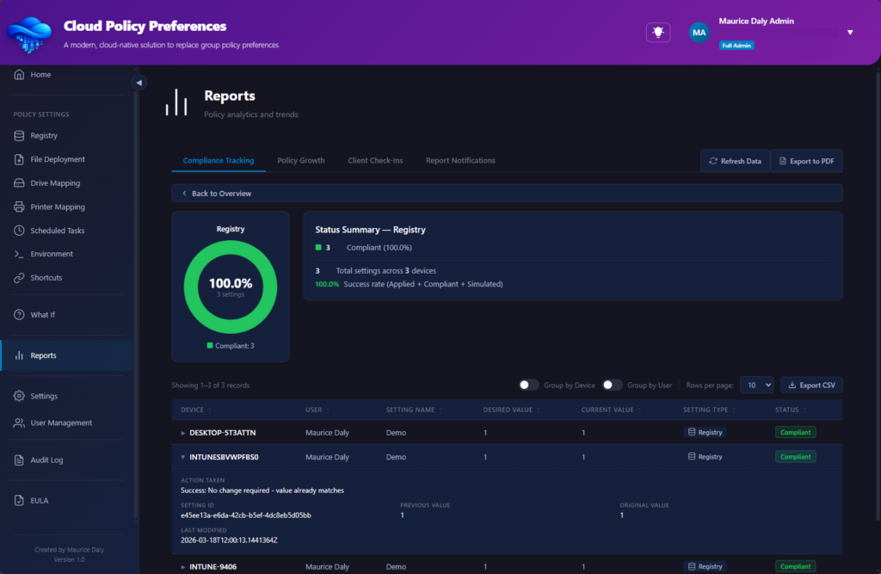Click the Audit Log icon in sidebar
This screenshot has width=881, height=574.
pyautogui.click(x=20, y=460)
